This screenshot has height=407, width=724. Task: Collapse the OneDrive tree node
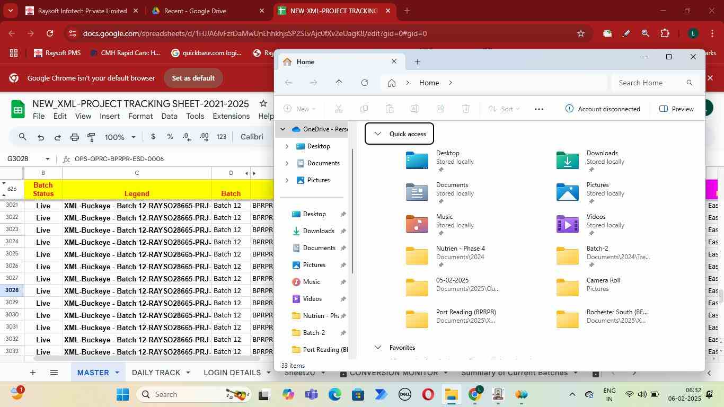[282, 129]
